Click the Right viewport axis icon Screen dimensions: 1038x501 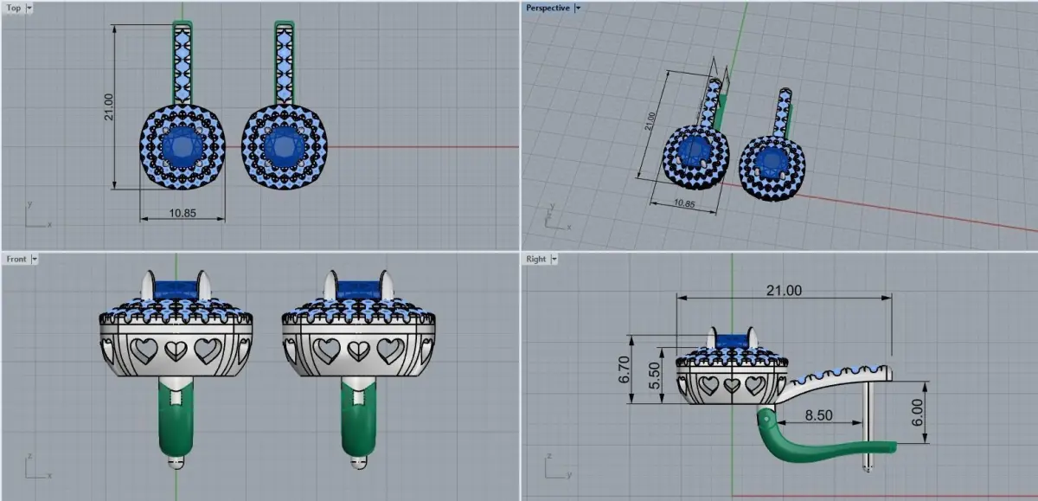(x=557, y=466)
